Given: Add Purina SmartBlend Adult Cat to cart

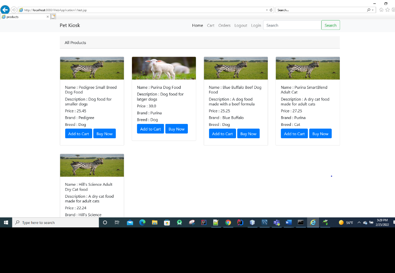Looking at the screenshot, I should (x=294, y=134).
